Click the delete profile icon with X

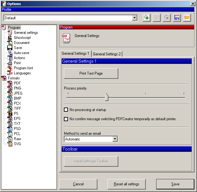(x=167, y=18)
